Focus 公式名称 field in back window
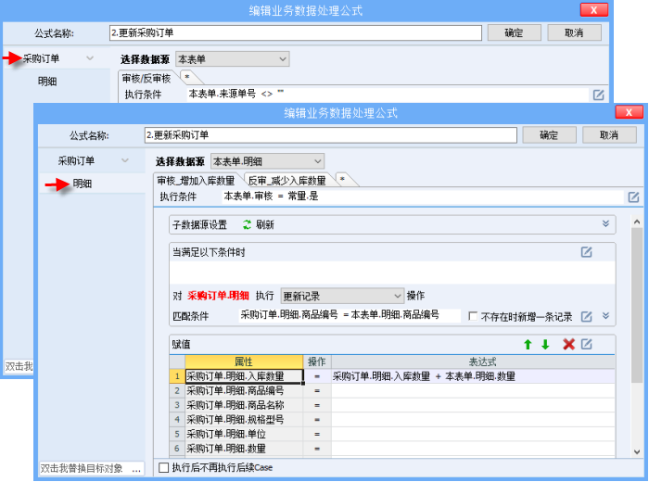The width and height of the screenshot is (649, 482). (x=296, y=33)
